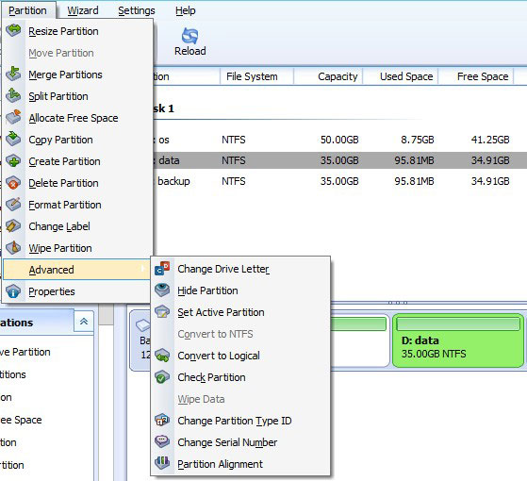
Task: Select Create Partition menu entry
Action: pos(78,161)
